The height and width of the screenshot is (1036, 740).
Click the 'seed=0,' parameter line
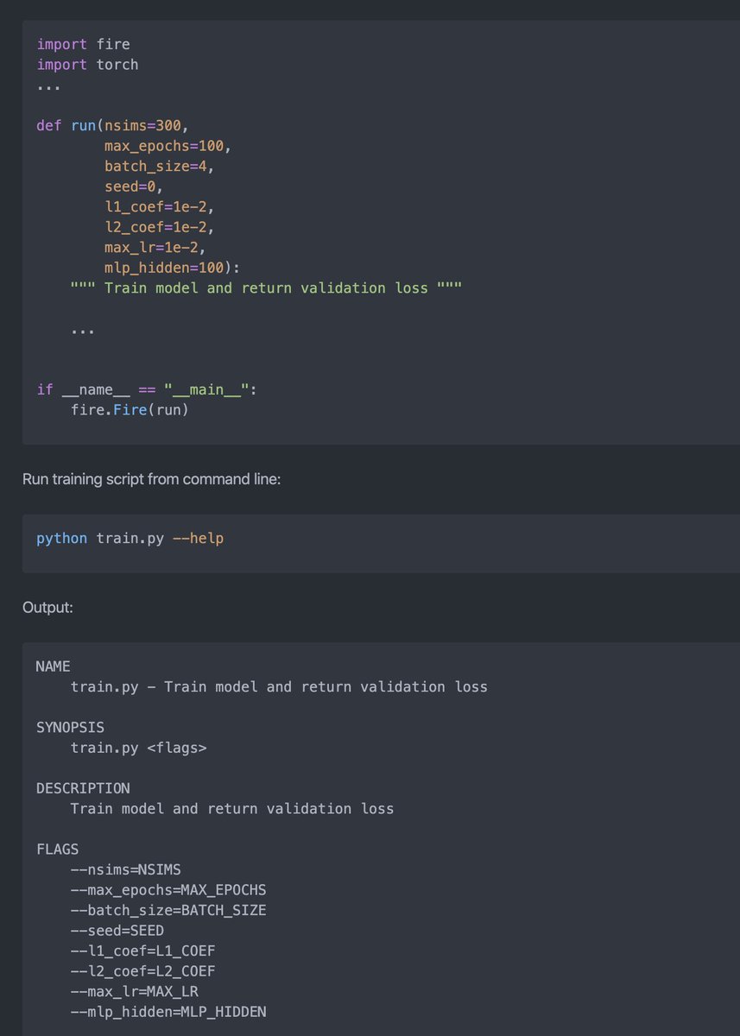(134, 186)
